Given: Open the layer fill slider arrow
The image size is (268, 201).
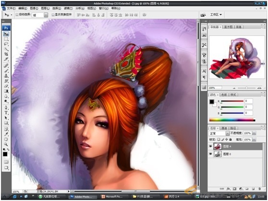Looking at the screenshot, I should click(254, 140).
